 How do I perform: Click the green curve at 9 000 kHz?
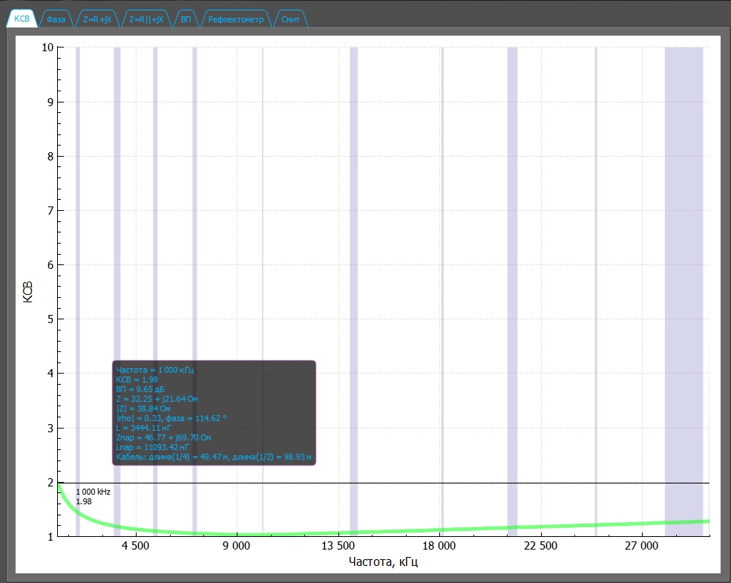click(x=236, y=533)
